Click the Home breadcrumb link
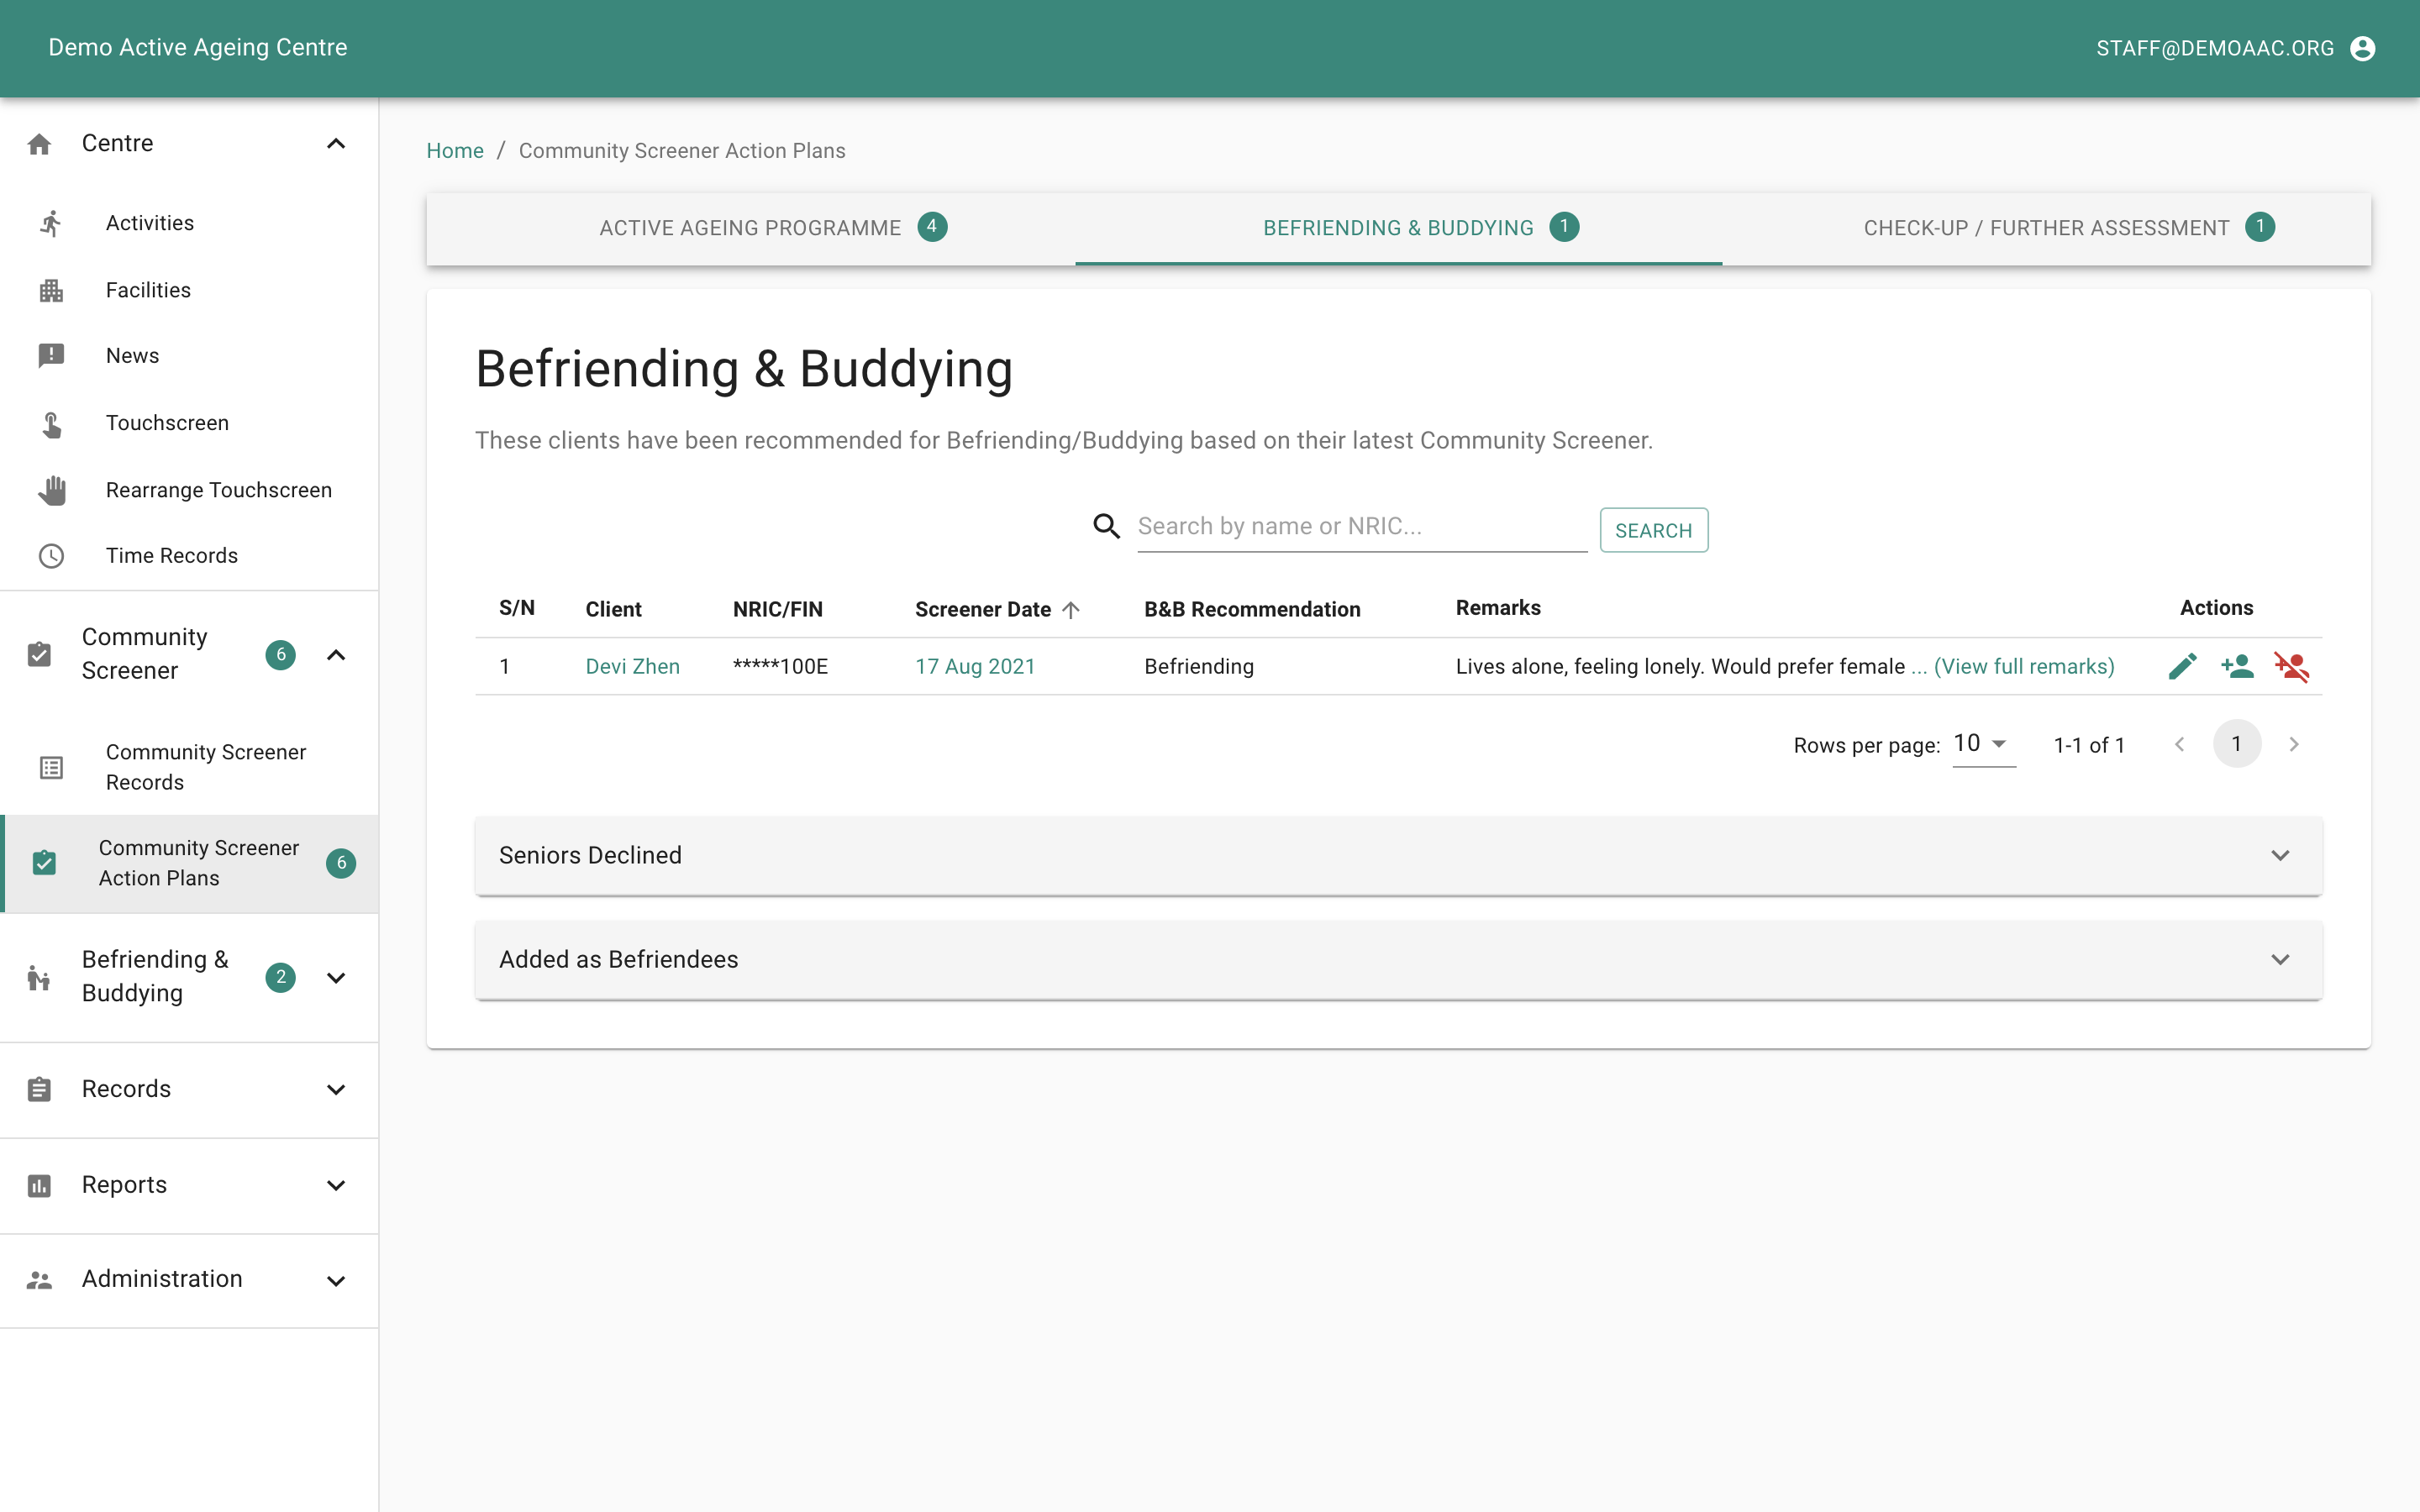Viewport: 2420px width, 1512px height. pyautogui.click(x=455, y=151)
